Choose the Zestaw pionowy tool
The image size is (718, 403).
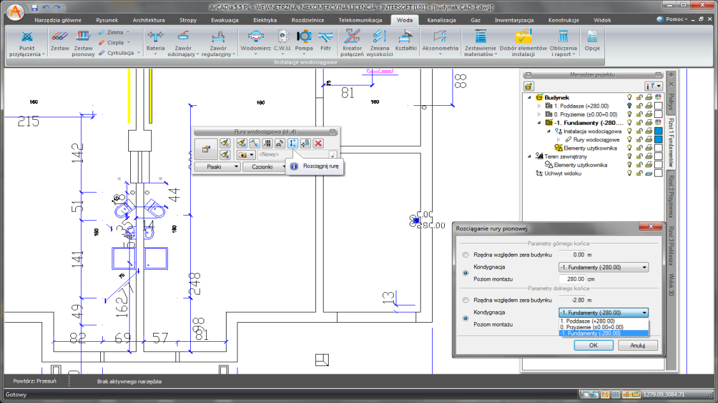[83, 43]
